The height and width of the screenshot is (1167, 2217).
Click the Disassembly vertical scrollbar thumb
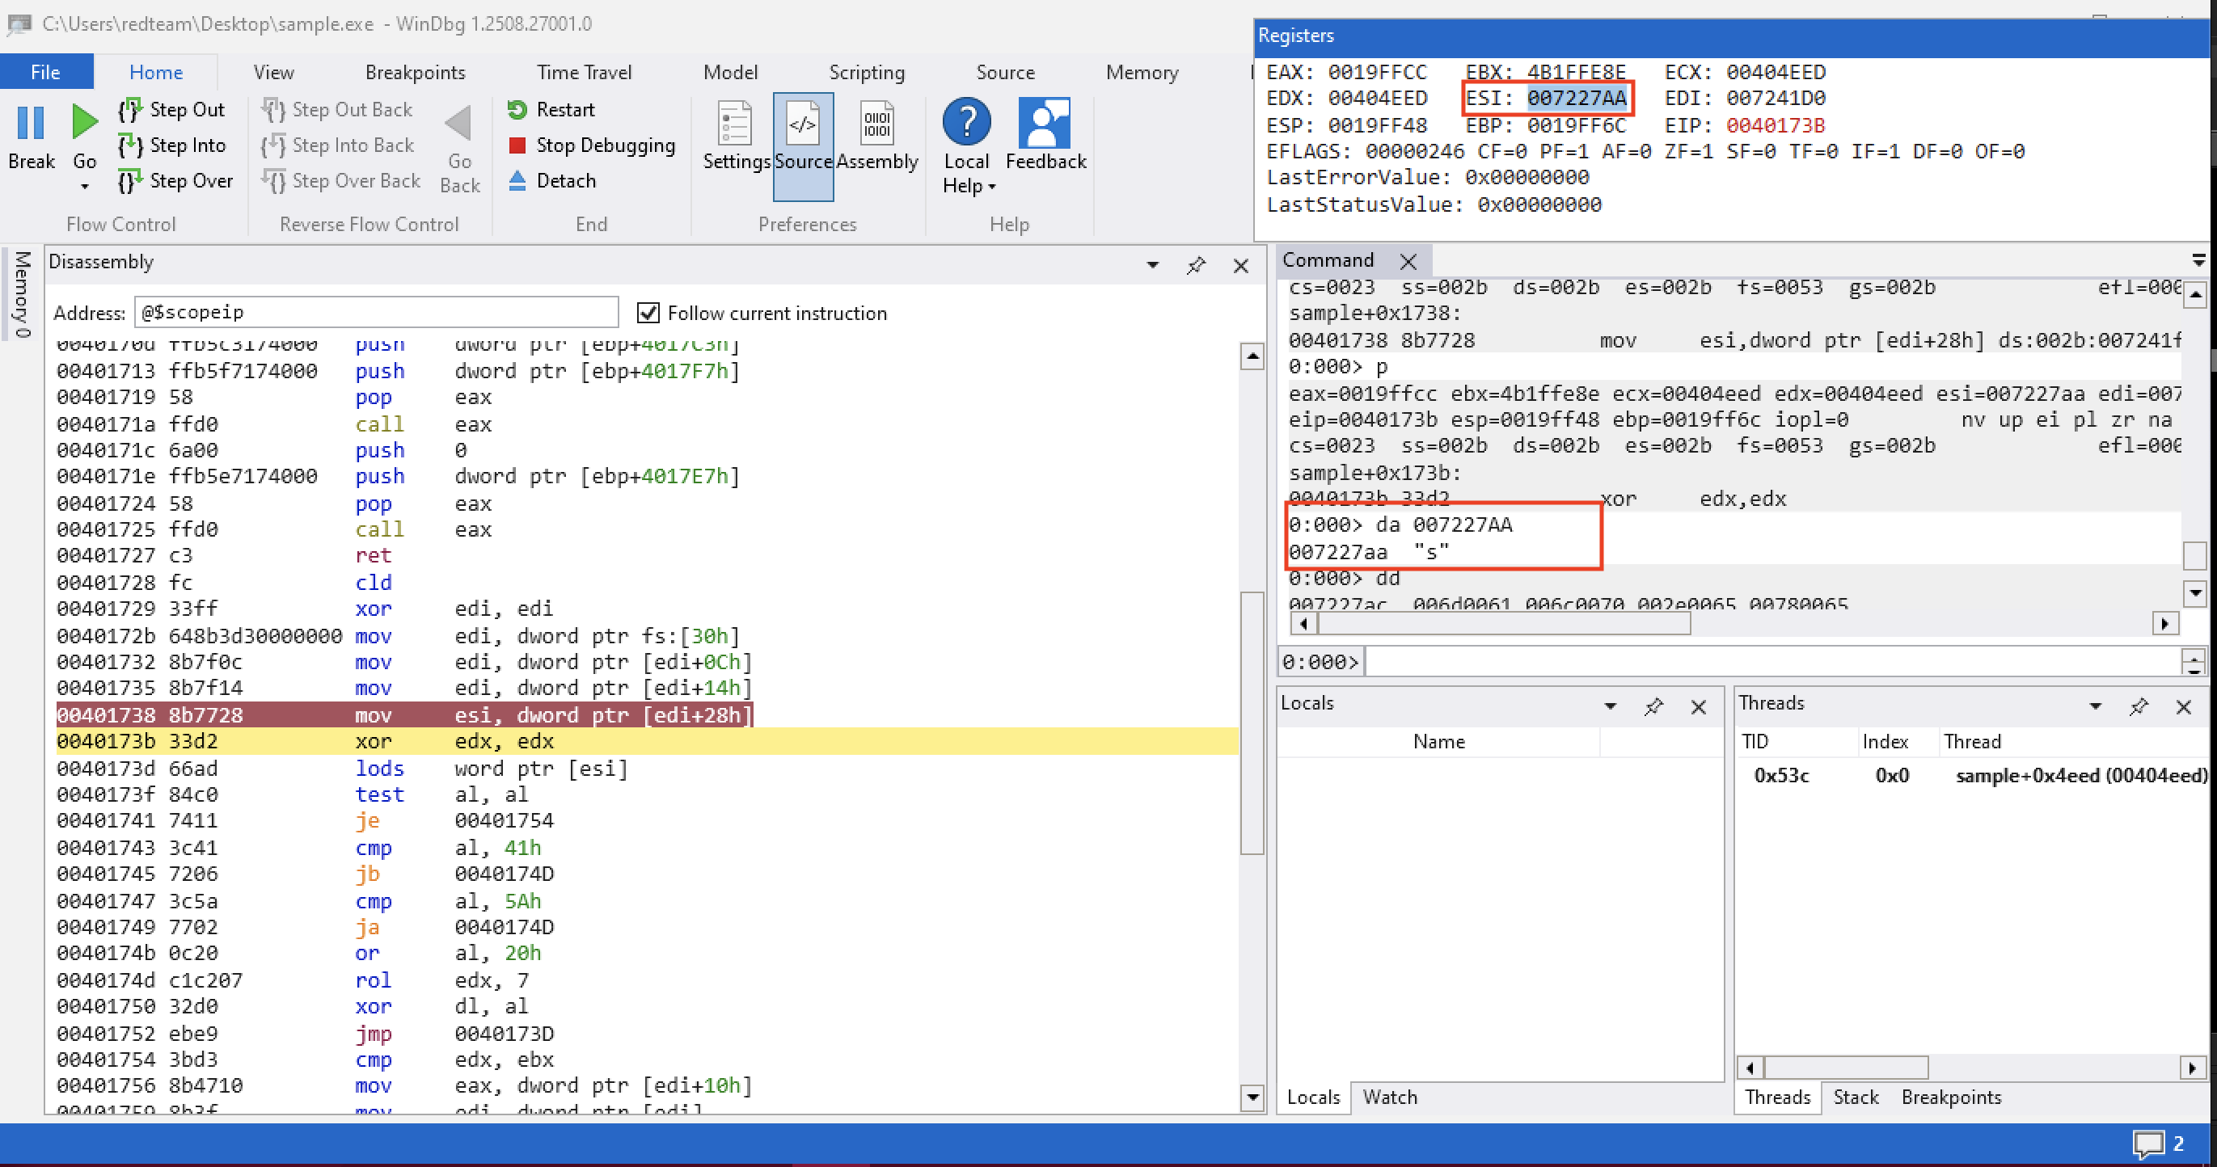(x=1252, y=723)
